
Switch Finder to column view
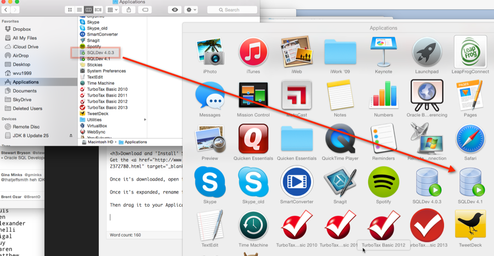point(88,10)
